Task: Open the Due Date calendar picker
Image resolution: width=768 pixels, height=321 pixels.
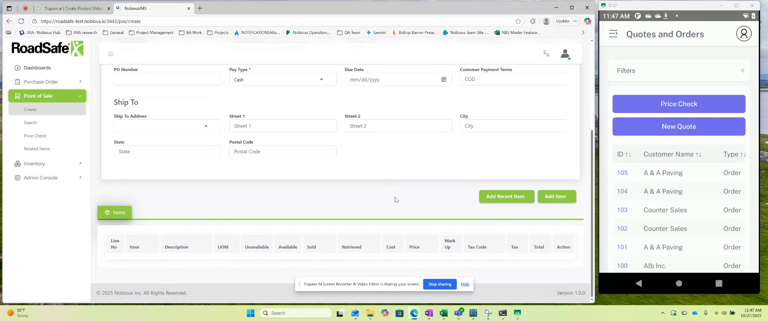Action: click(x=444, y=79)
